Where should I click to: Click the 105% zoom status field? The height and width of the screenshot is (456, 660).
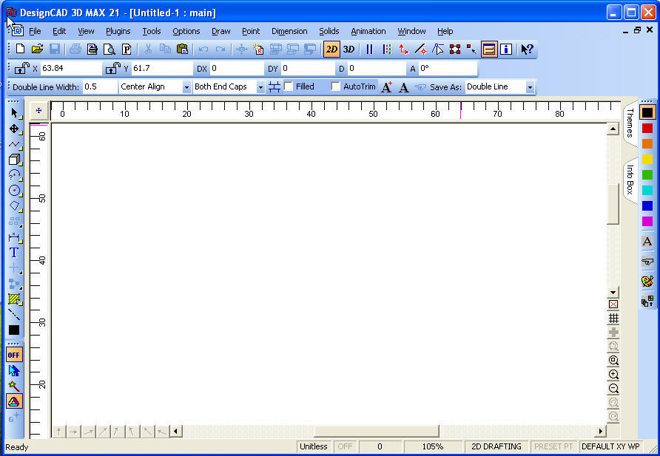click(x=432, y=446)
